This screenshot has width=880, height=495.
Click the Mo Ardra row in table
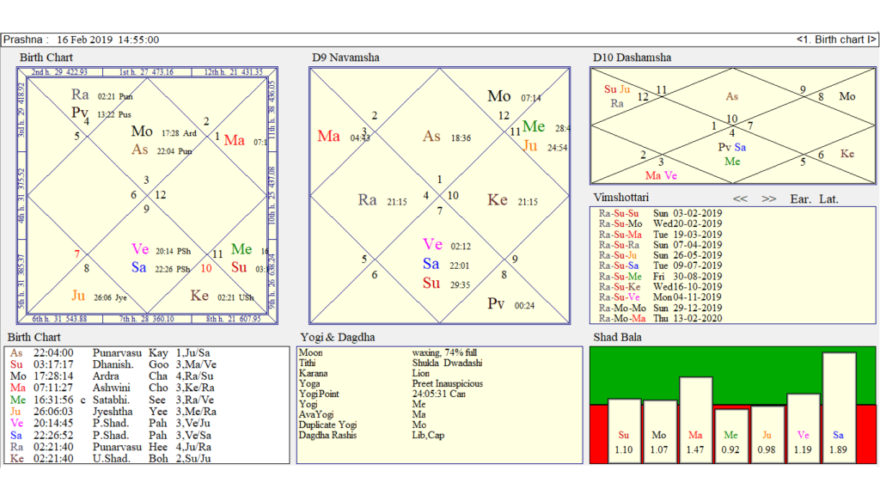(112, 376)
